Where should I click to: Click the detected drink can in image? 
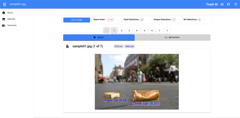[x=146, y=95]
